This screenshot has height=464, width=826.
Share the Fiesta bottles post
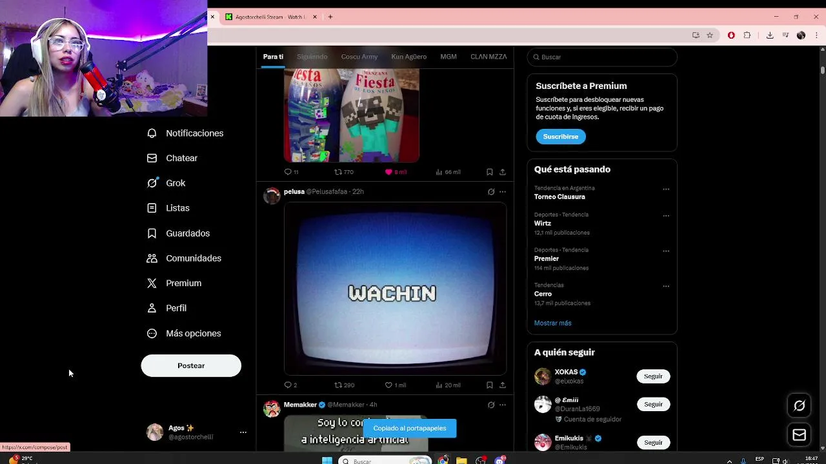pos(503,172)
